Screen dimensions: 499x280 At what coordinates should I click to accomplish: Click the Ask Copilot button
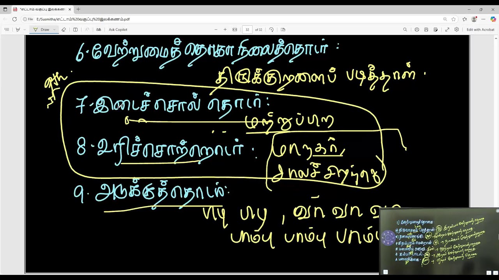point(118,30)
